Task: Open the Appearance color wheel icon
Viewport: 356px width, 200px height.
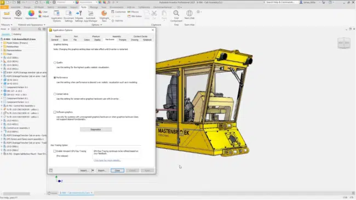Action: (x=31, y=13)
